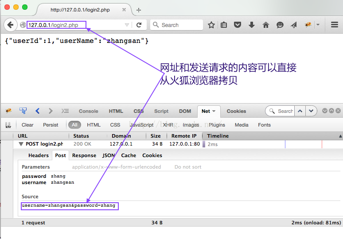Open the bookmarks list icon
Screen dimensions: 343x239
(x=224, y=25)
